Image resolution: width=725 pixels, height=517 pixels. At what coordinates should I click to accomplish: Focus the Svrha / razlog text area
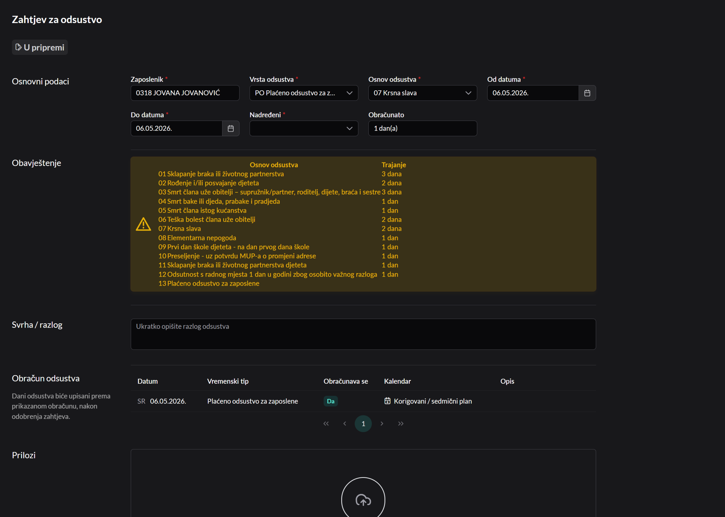[363, 334]
